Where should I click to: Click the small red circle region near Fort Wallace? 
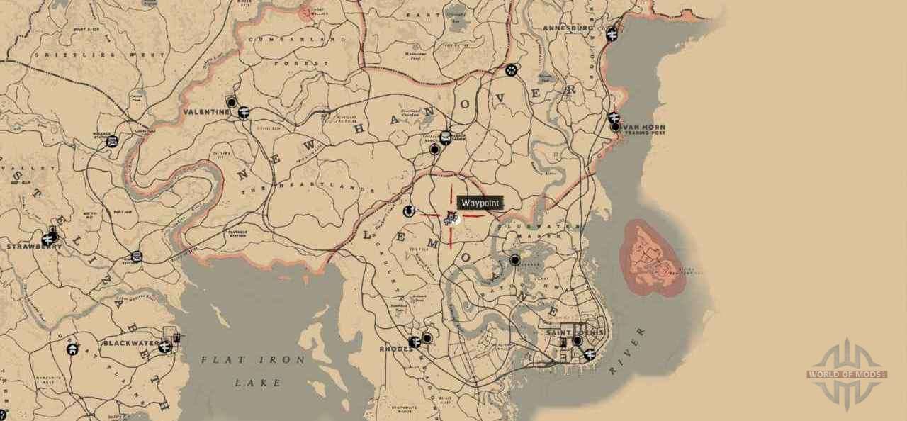tap(306, 12)
